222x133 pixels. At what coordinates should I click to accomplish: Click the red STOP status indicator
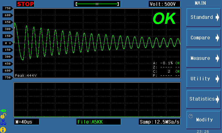coord(26,4)
